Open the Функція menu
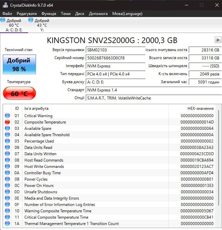The image size is (222, 230). 49,14
